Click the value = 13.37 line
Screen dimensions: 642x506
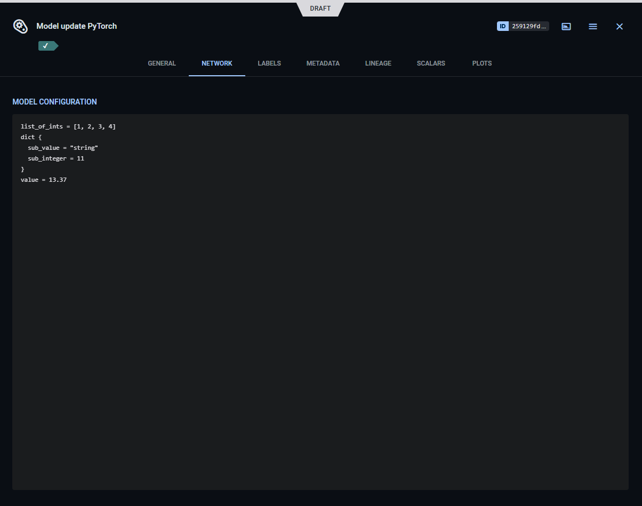[43, 180]
